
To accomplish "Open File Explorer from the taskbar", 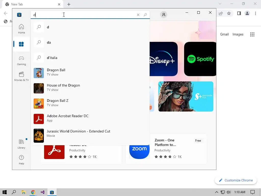I will [x=23, y=192].
